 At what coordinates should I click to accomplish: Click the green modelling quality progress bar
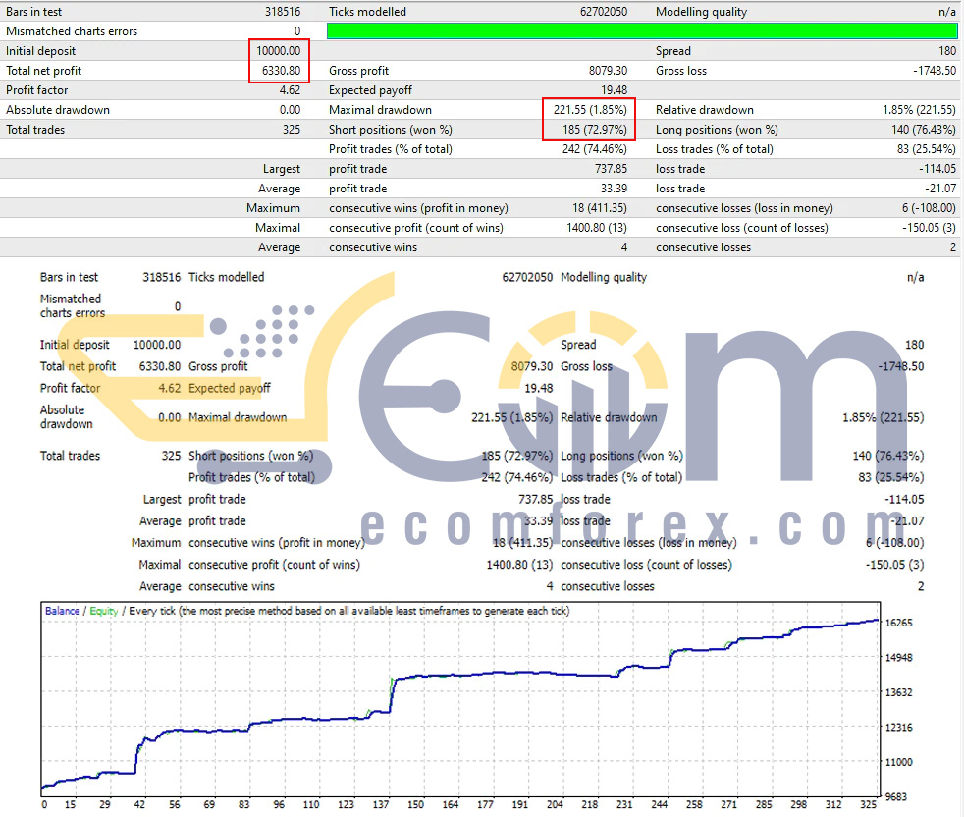tap(642, 30)
